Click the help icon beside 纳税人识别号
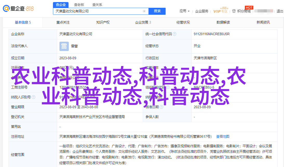The width and height of the screenshot is (284, 167). tap(33, 97)
